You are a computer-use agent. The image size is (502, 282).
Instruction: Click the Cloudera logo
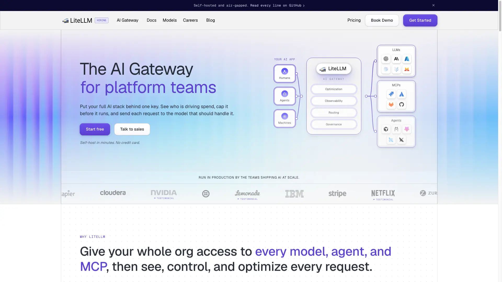[x=113, y=193]
